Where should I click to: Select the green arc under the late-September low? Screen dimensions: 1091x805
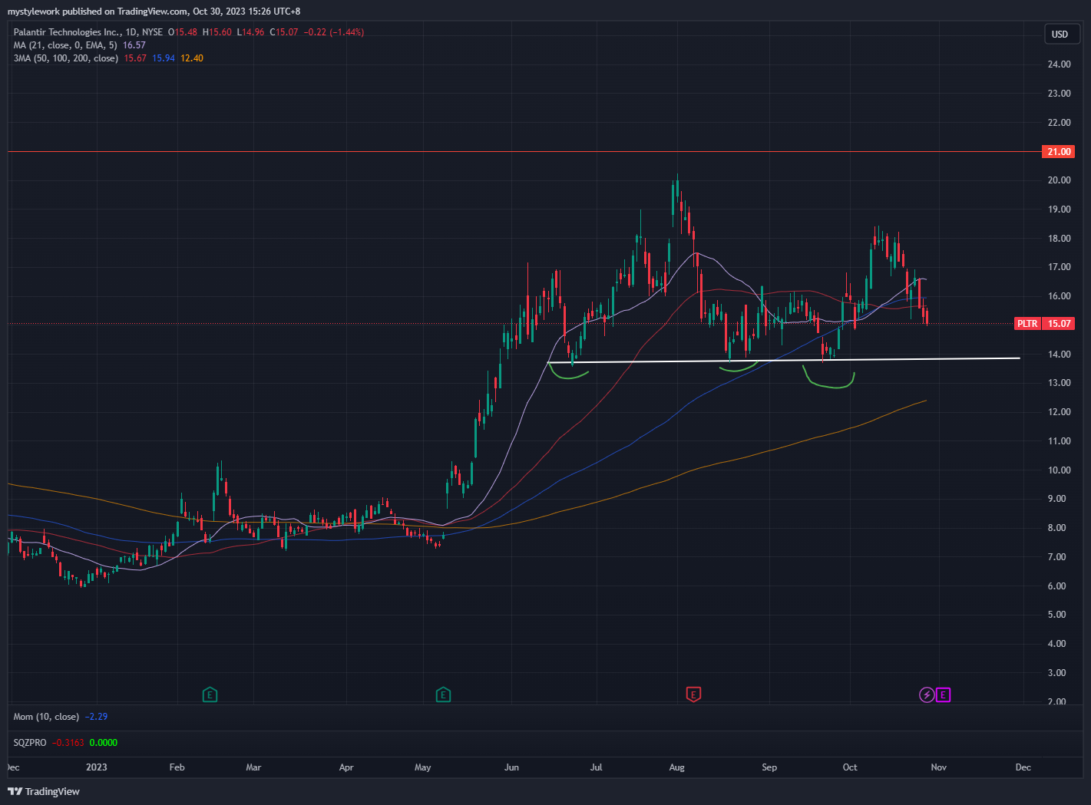[829, 378]
